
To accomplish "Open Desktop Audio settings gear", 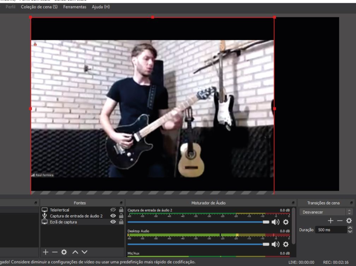I will pos(286,244).
